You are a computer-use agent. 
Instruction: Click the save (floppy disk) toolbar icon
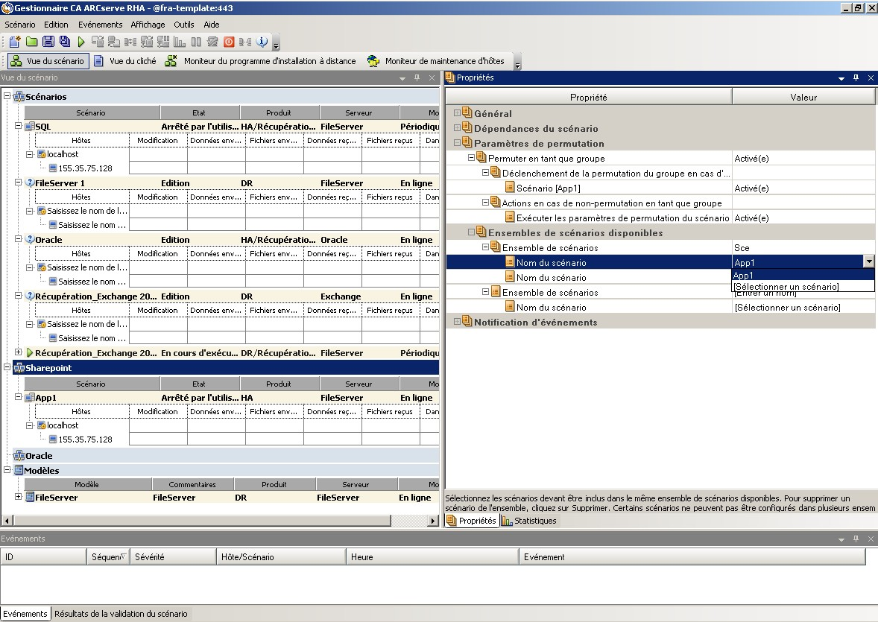coord(48,42)
